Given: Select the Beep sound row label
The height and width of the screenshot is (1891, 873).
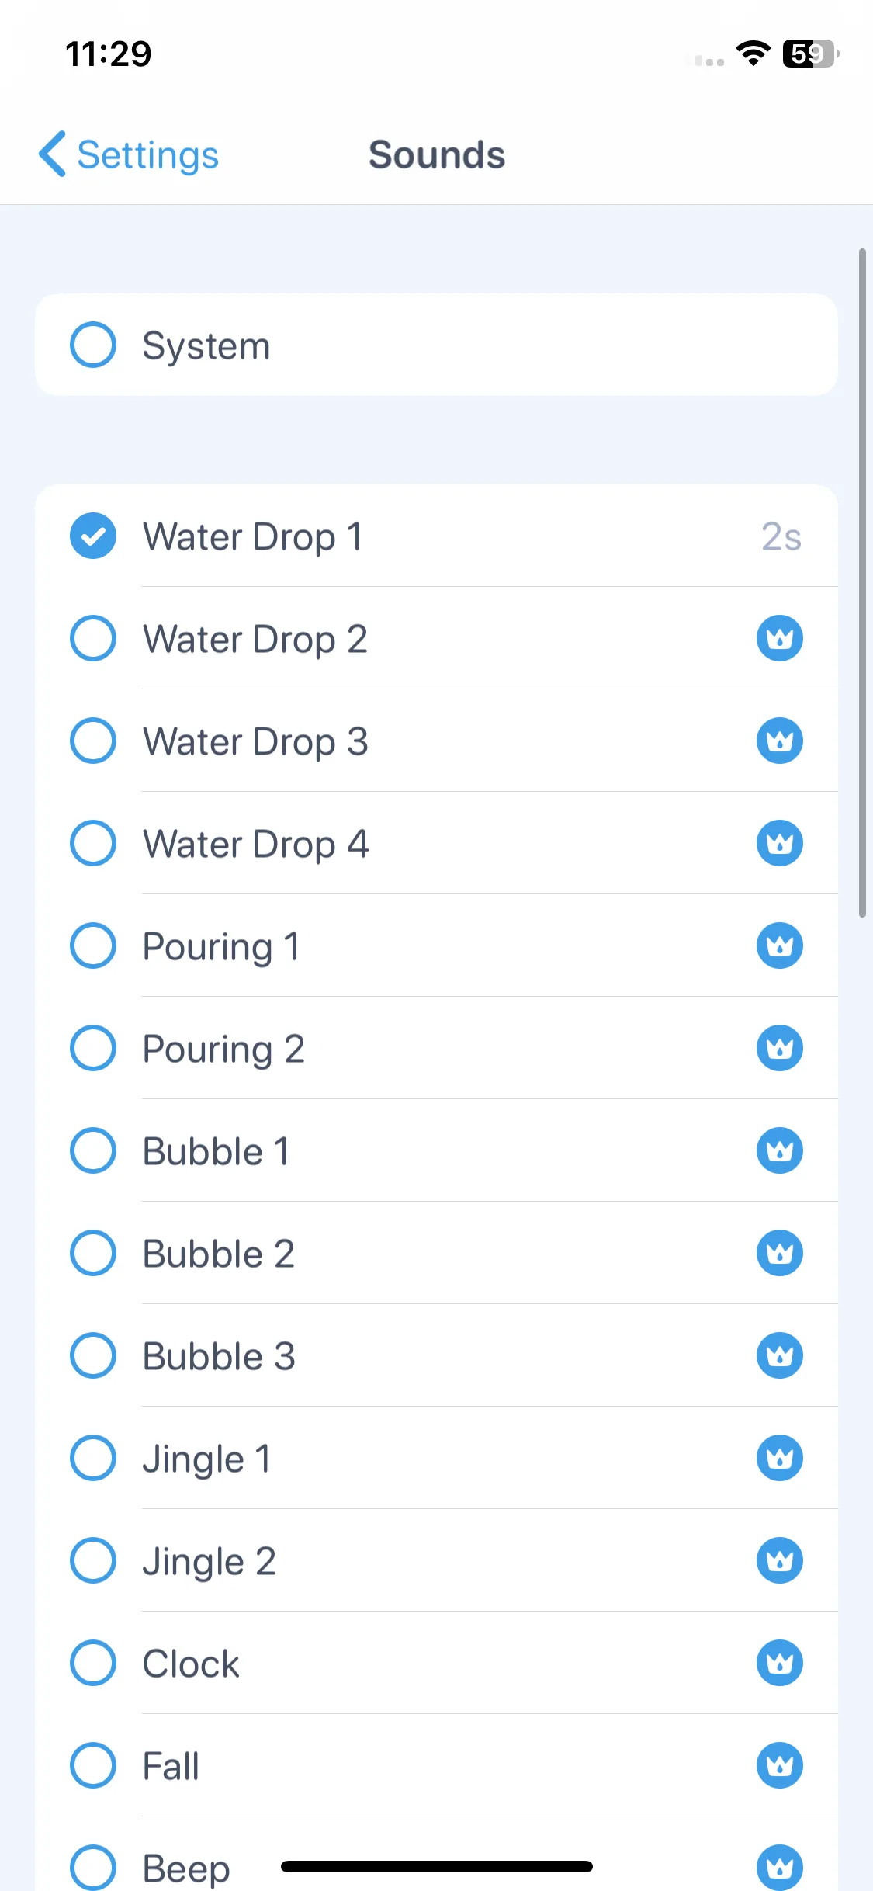Looking at the screenshot, I should pos(186,1868).
